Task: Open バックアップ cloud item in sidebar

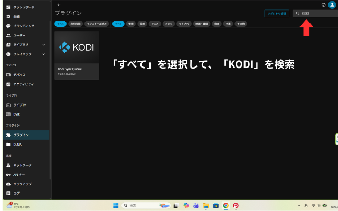Action: coord(22,184)
